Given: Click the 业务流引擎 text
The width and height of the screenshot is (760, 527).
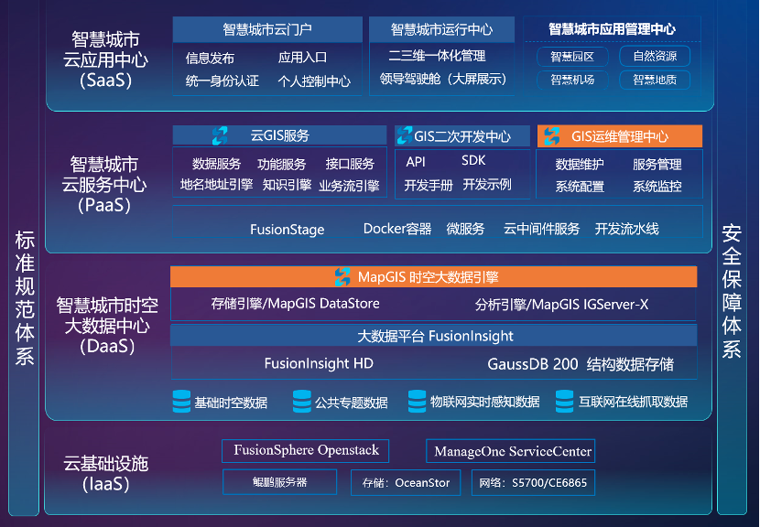Looking at the screenshot, I should point(349,186).
